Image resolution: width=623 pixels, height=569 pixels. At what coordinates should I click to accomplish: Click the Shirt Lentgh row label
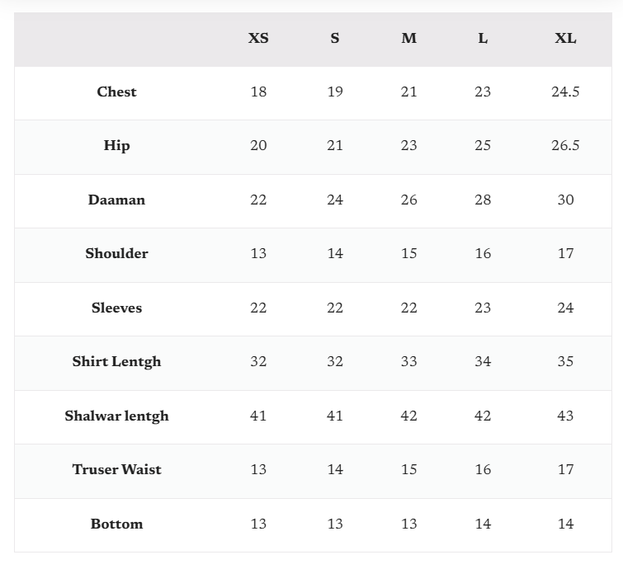pos(116,361)
